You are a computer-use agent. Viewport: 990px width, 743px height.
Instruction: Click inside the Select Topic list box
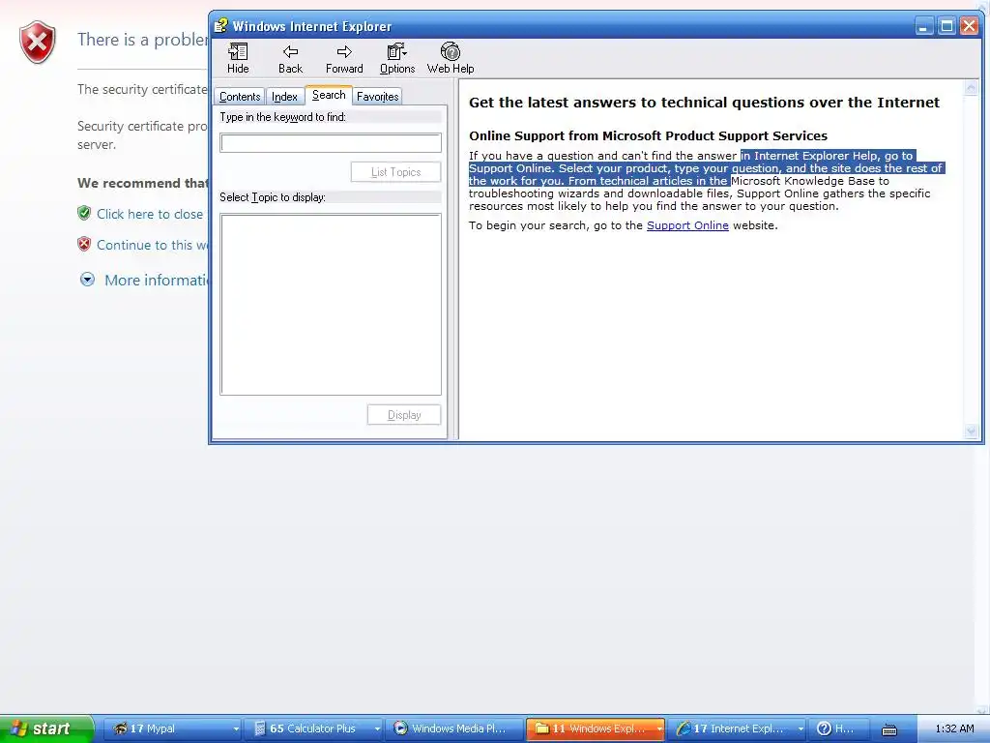331,305
